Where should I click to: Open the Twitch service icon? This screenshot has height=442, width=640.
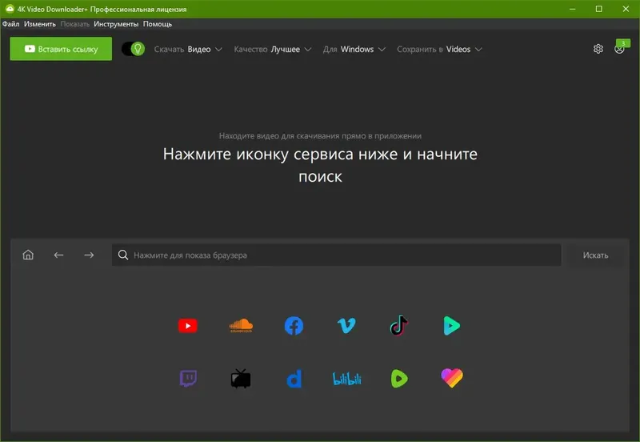(x=188, y=379)
